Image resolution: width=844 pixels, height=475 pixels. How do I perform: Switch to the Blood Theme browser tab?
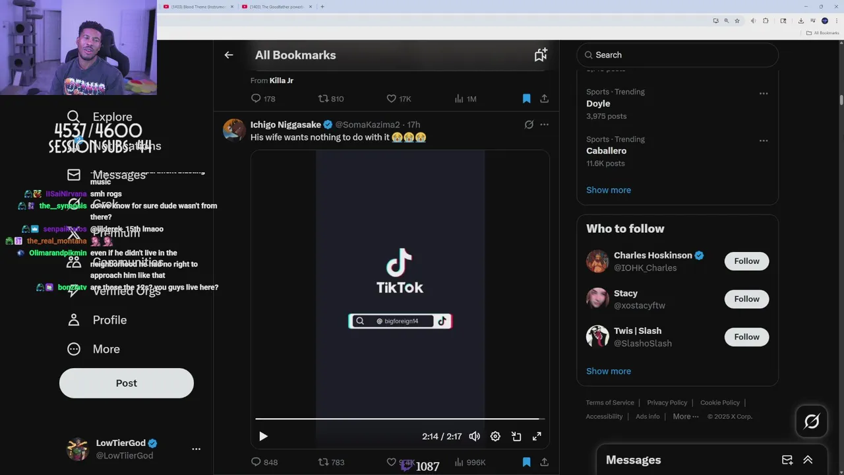click(198, 7)
